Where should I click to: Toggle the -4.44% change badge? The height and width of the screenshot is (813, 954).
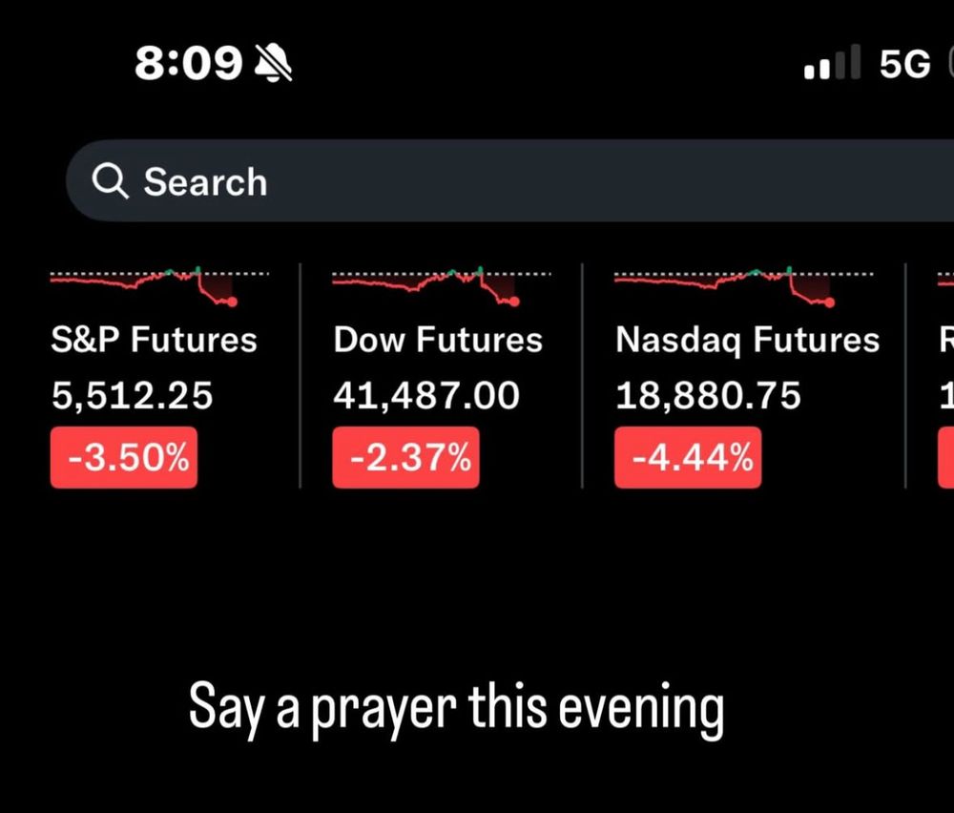688,458
